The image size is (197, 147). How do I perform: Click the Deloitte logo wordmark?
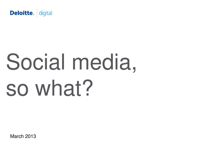[x=21, y=13]
